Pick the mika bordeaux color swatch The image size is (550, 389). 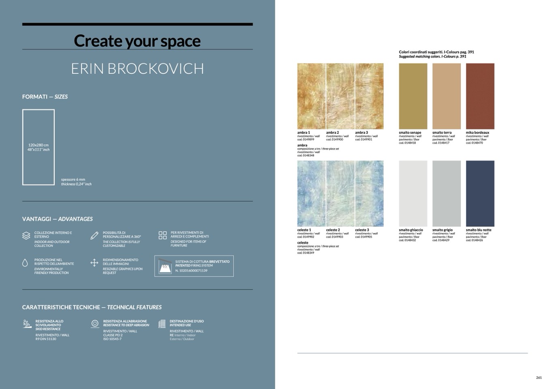tap(480, 96)
